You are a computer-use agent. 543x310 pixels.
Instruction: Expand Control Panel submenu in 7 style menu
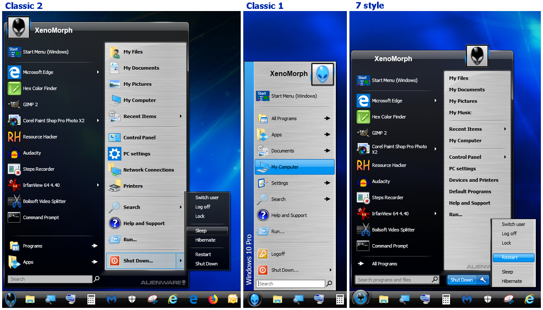click(505, 157)
